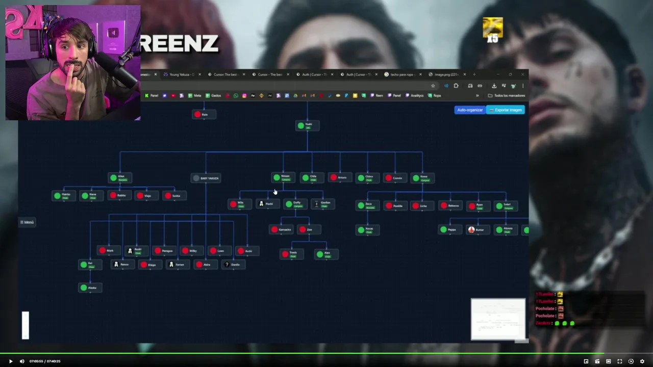Screen dimensions: 653x367
Task: Click the browser downloads icon
Action: [x=494, y=86]
